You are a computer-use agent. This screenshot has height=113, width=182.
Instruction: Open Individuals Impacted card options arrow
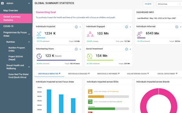coord(80,27)
